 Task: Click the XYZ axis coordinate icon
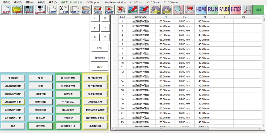(247, 10)
